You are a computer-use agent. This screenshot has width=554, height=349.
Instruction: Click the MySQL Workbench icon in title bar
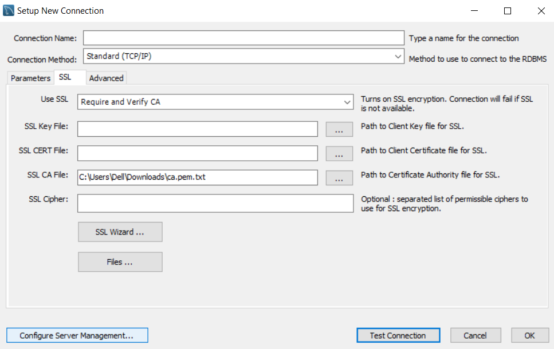(x=9, y=10)
